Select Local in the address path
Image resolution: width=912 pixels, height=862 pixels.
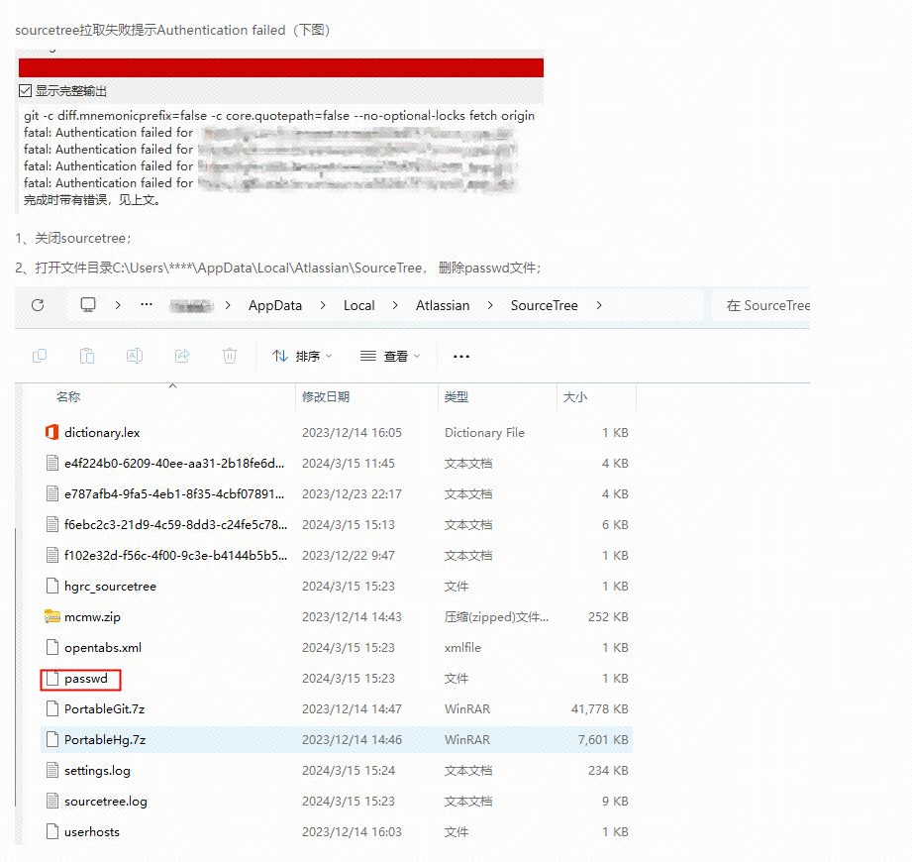click(x=358, y=305)
